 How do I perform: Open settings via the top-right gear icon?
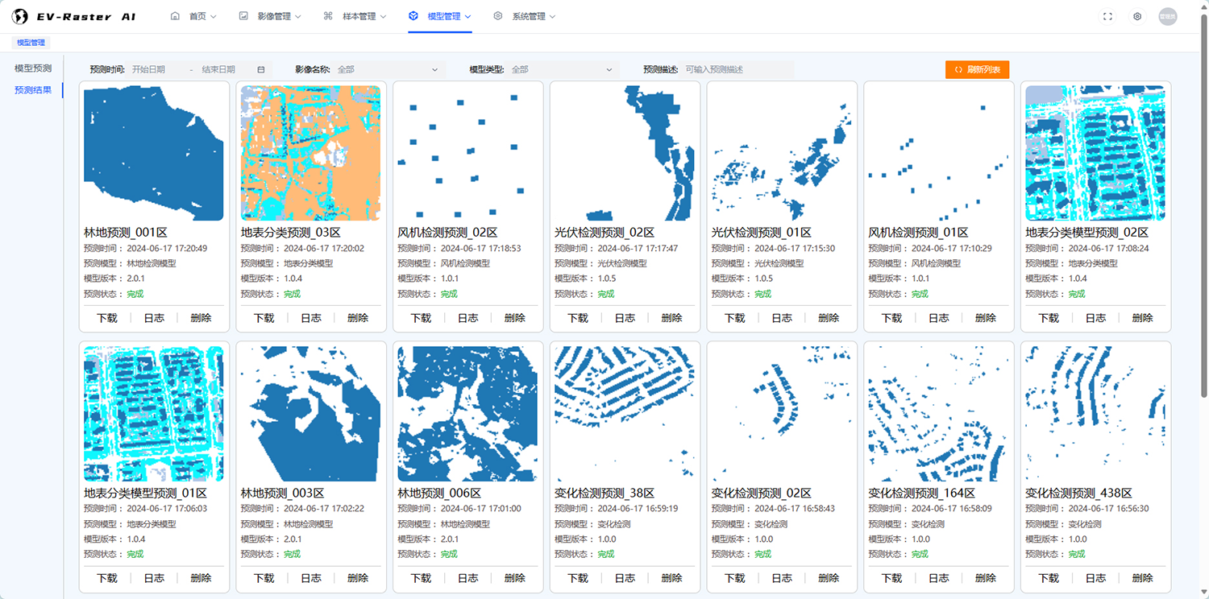1137,16
